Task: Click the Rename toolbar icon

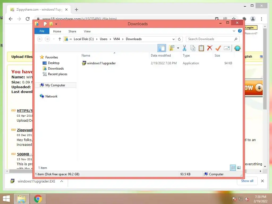Action: coord(227,48)
